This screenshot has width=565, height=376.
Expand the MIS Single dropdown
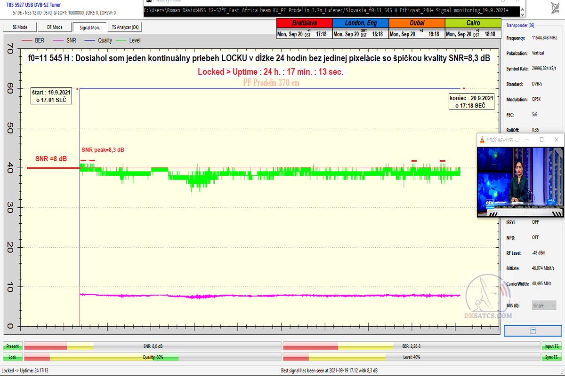click(544, 305)
